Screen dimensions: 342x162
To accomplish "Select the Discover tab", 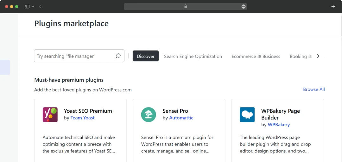I will tap(145, 56).
